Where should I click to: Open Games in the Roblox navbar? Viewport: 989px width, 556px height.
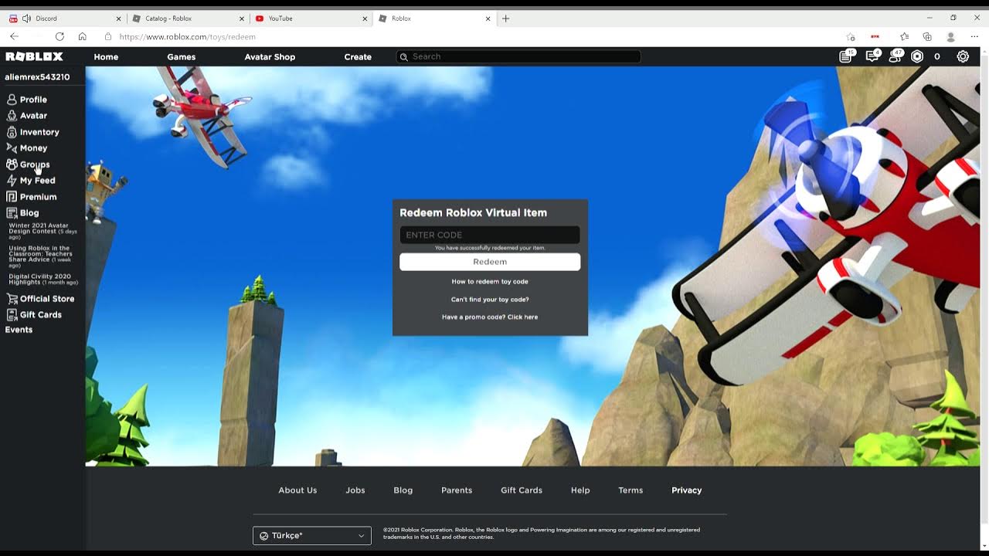pos(182,57)
